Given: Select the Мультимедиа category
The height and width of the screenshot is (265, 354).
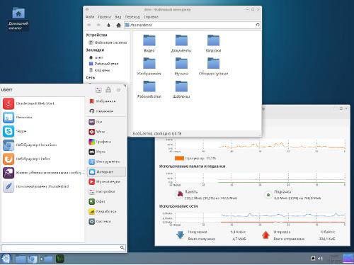Looking at the screenshot, I should pyautogui.click(x=107, y=181).
